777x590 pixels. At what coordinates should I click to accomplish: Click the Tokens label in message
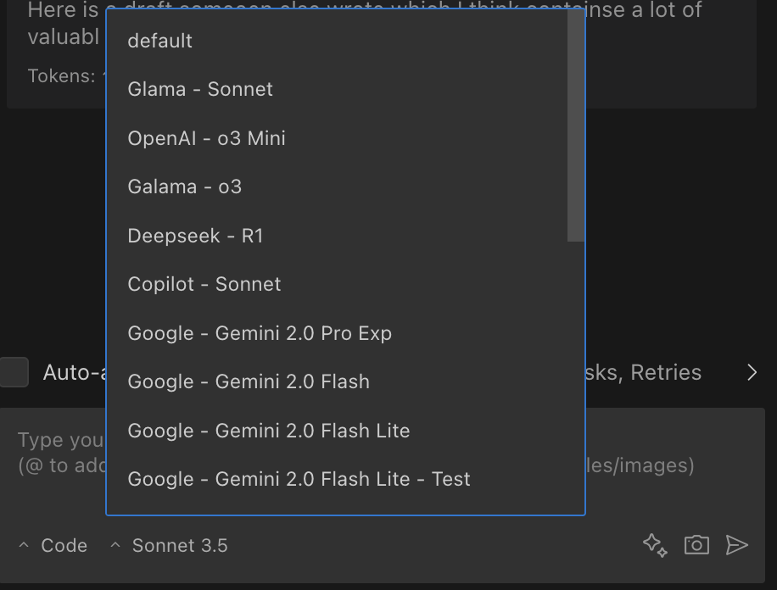click(x=59, y=76)
